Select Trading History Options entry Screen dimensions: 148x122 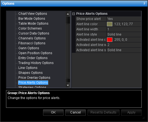click(x=36, y=63)
